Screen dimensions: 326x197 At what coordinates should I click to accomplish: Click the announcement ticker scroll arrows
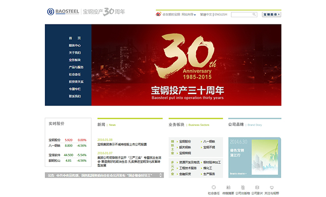[x=160, y=175]
